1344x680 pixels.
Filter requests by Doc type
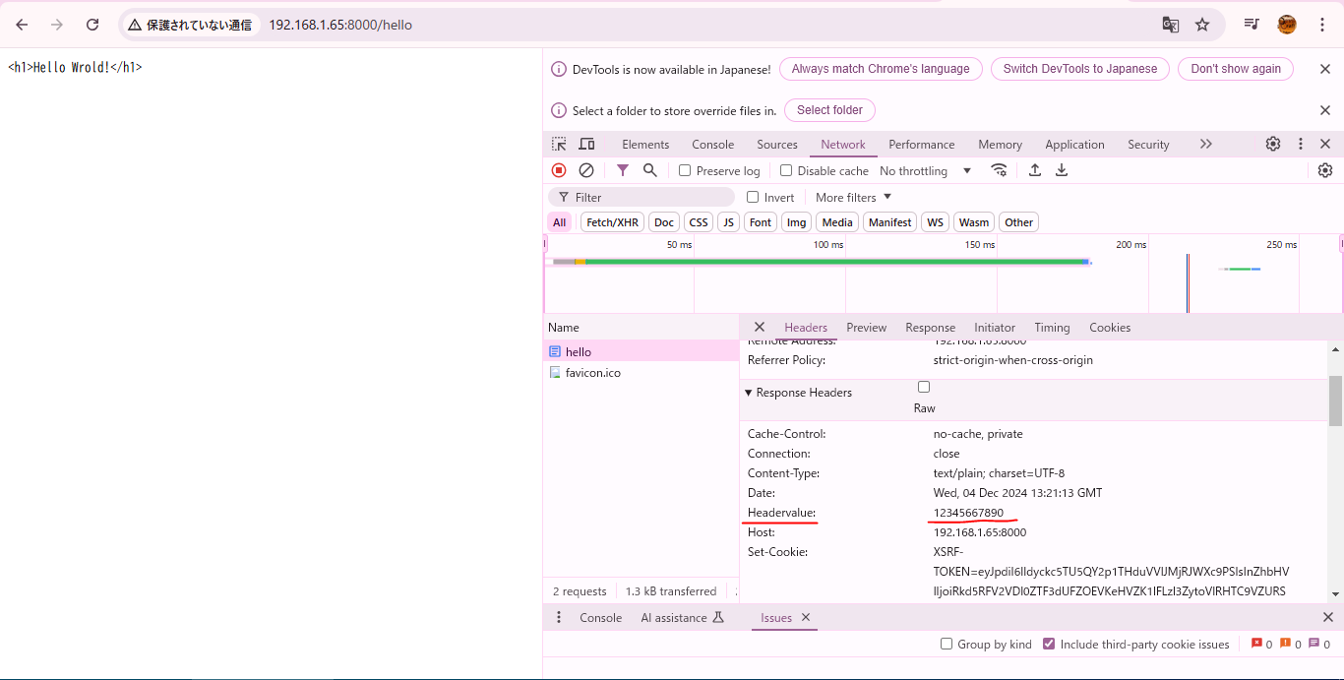[664, 222]
